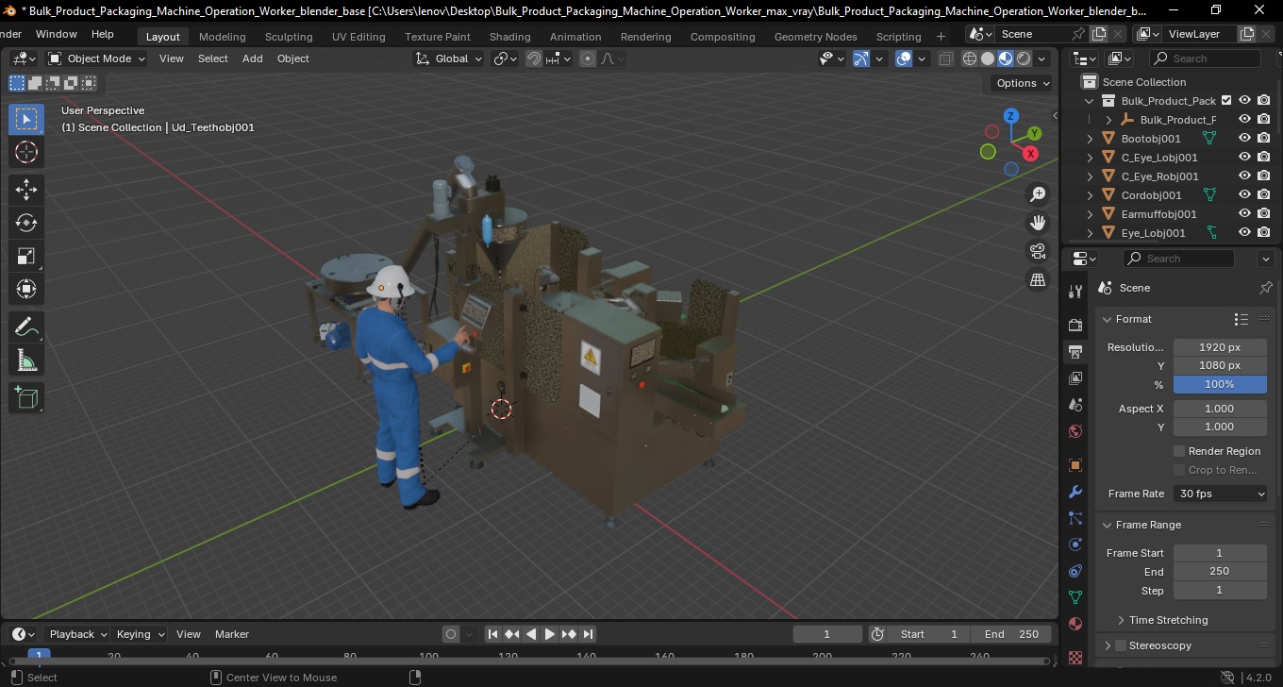Collapse the Frame Range panel
The image size is (1283, 687).
[1108, 525]
